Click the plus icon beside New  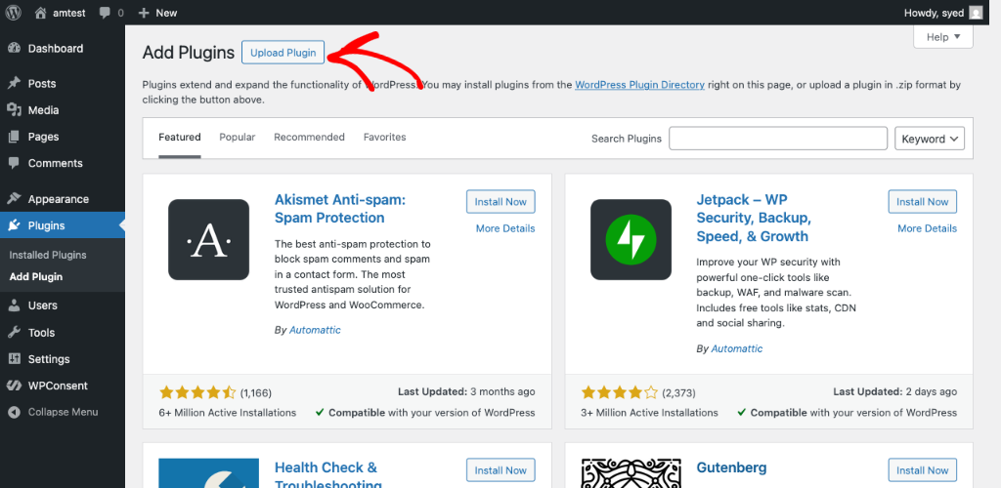[x=144, y=13]
